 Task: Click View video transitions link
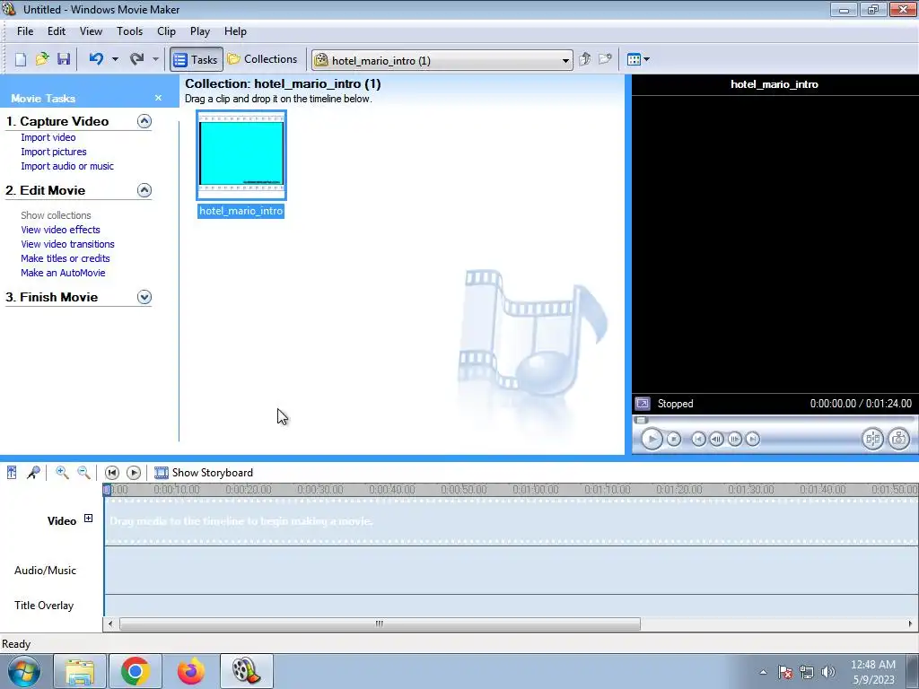click(x=68, y=244)
